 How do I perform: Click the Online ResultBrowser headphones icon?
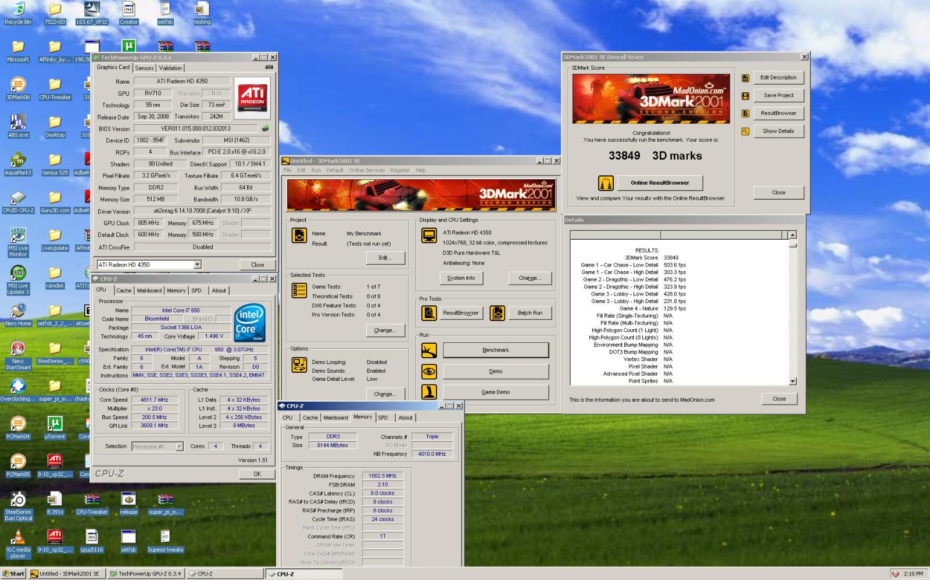606,183
